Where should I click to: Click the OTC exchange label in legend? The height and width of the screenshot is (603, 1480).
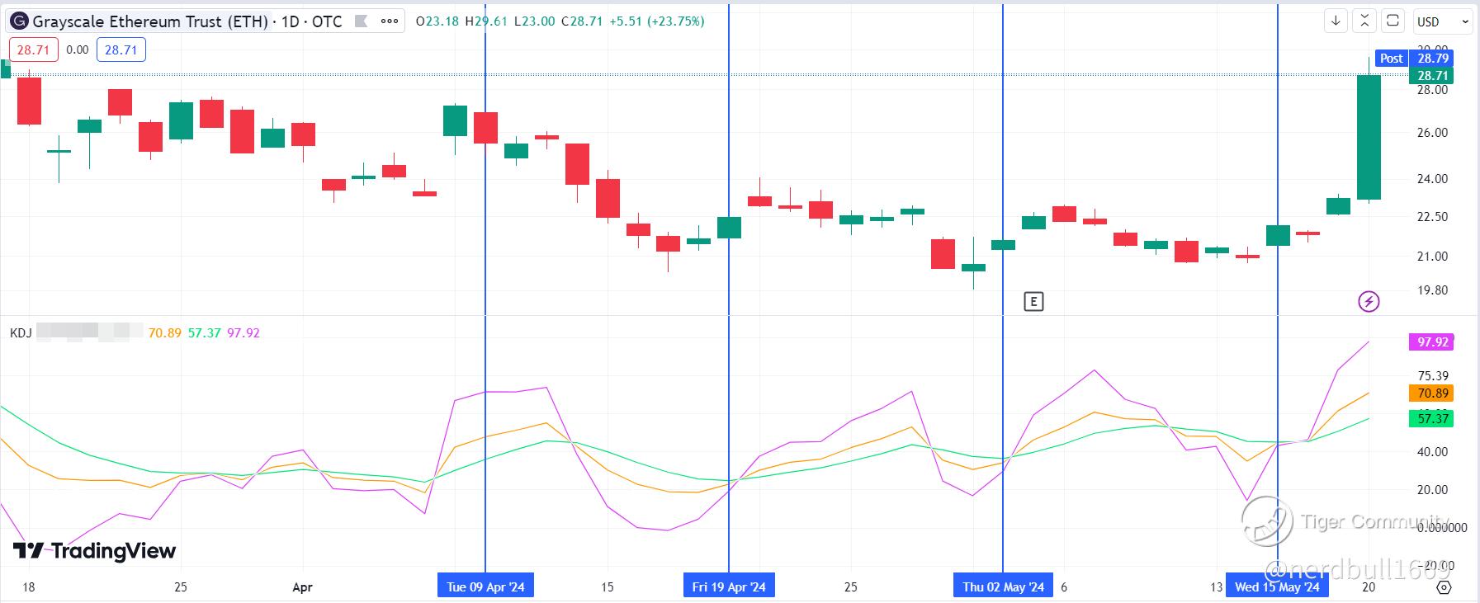tap(327, 21)
